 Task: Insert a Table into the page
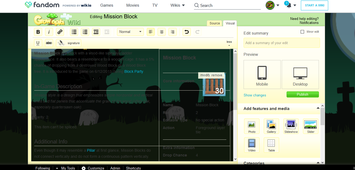click(271, 145)
